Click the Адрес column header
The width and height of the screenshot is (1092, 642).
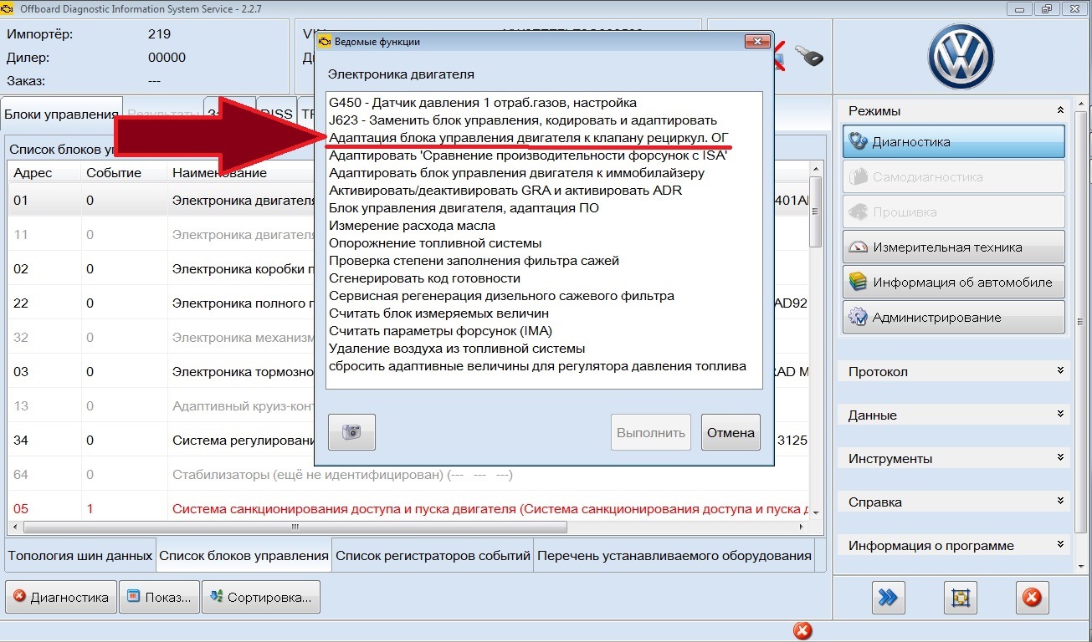44,173
